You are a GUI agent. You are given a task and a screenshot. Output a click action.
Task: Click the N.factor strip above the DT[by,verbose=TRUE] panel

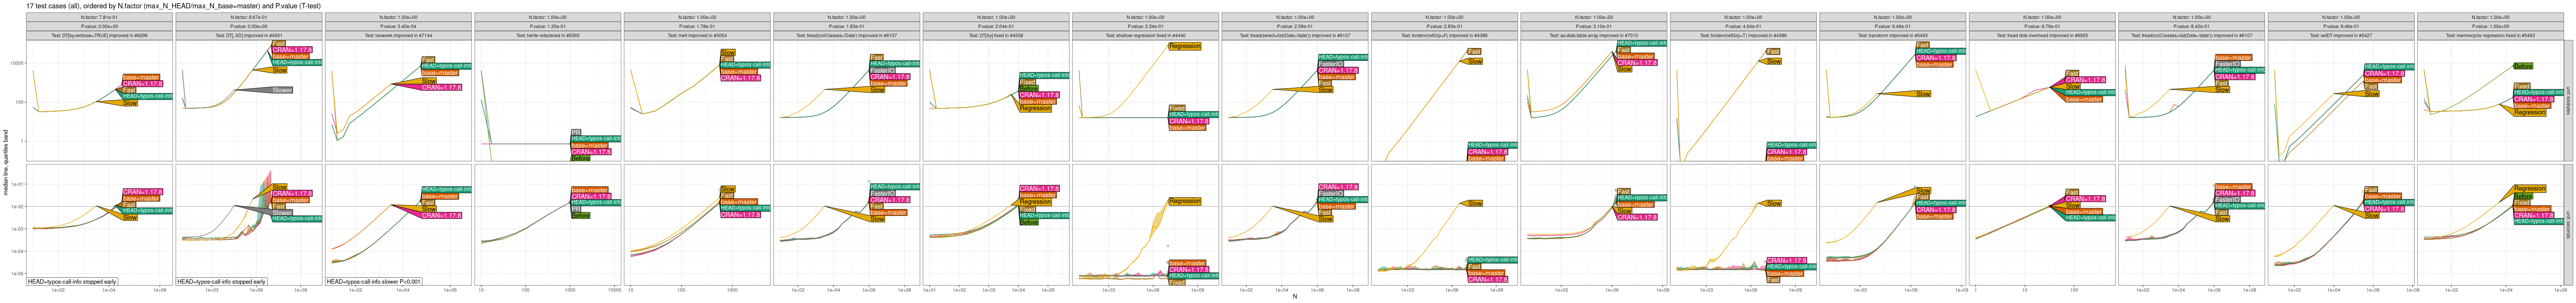pyautogui.click(x=99, y=17)
